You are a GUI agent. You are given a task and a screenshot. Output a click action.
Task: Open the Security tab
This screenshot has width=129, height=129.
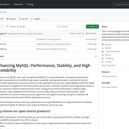click(23, 19)
